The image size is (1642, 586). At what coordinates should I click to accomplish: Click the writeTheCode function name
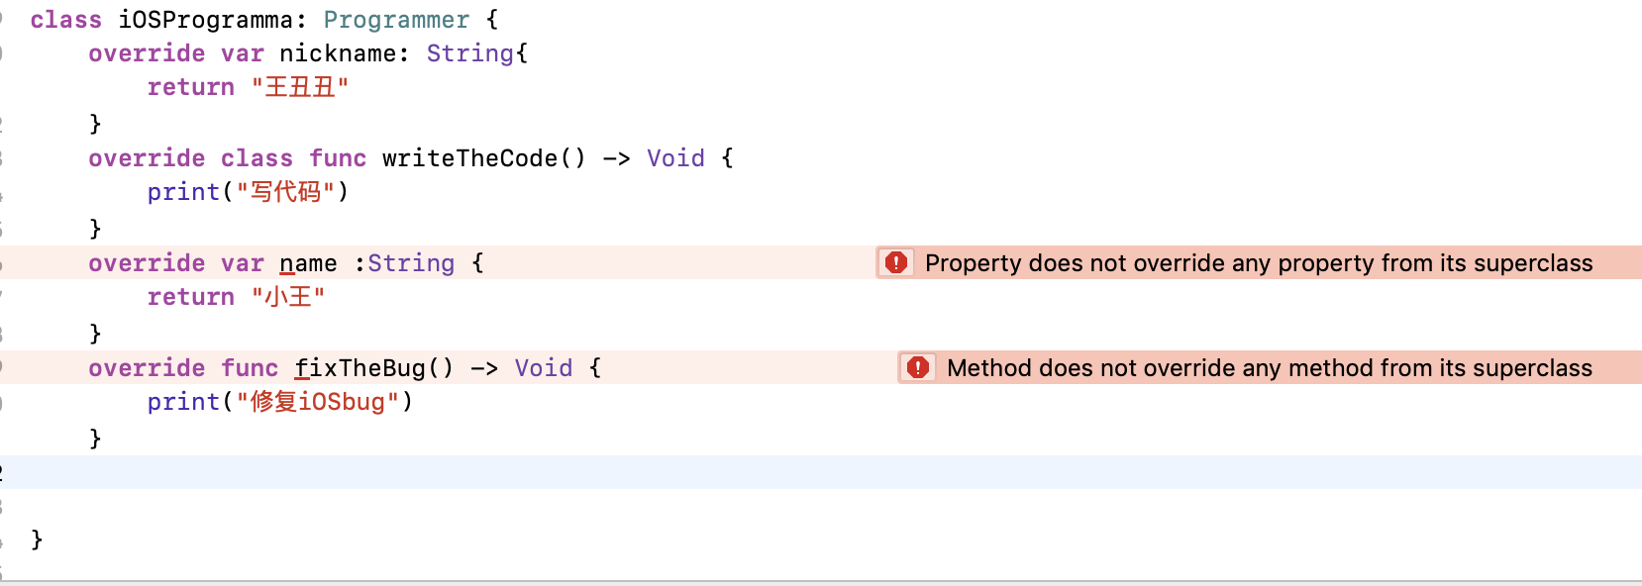point(469,158)
